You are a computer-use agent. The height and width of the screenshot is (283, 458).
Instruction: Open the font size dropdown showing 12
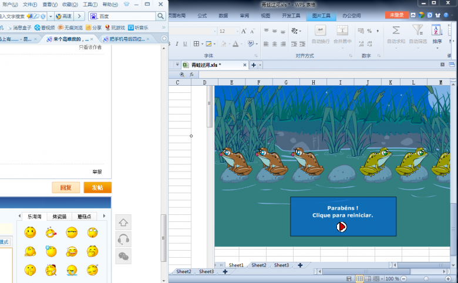coord(237,31)
